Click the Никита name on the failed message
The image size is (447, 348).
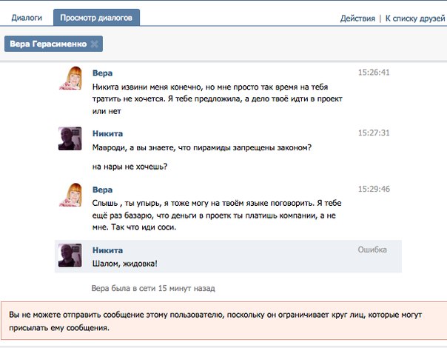tap(107, 250)
